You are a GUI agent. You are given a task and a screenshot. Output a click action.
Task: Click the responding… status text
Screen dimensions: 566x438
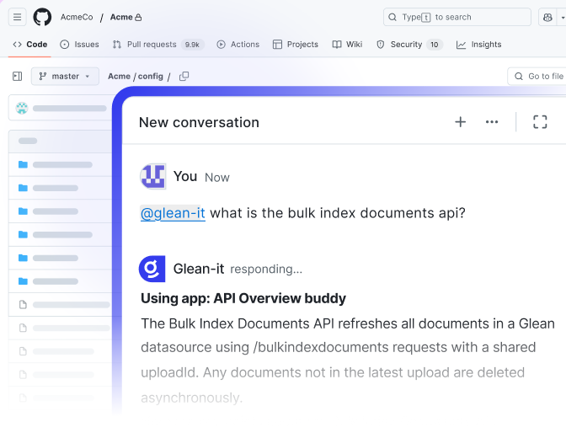(x=266, y=270)
